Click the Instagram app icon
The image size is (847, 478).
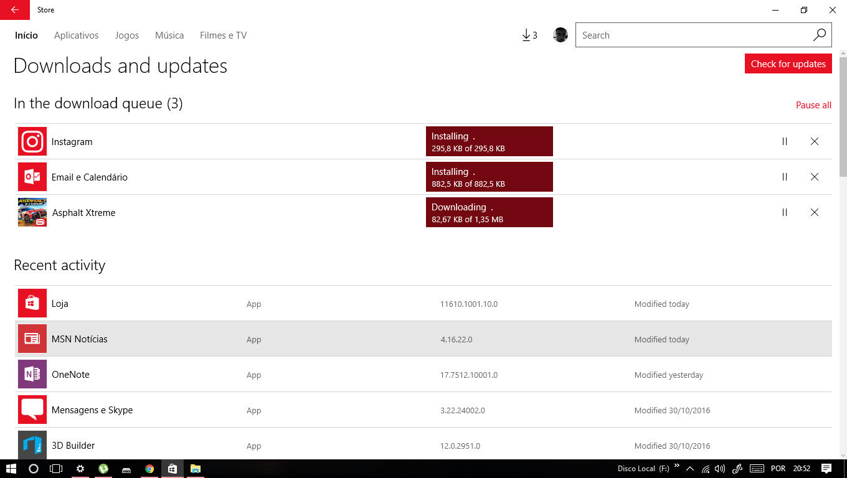click(x=32, y=141)
